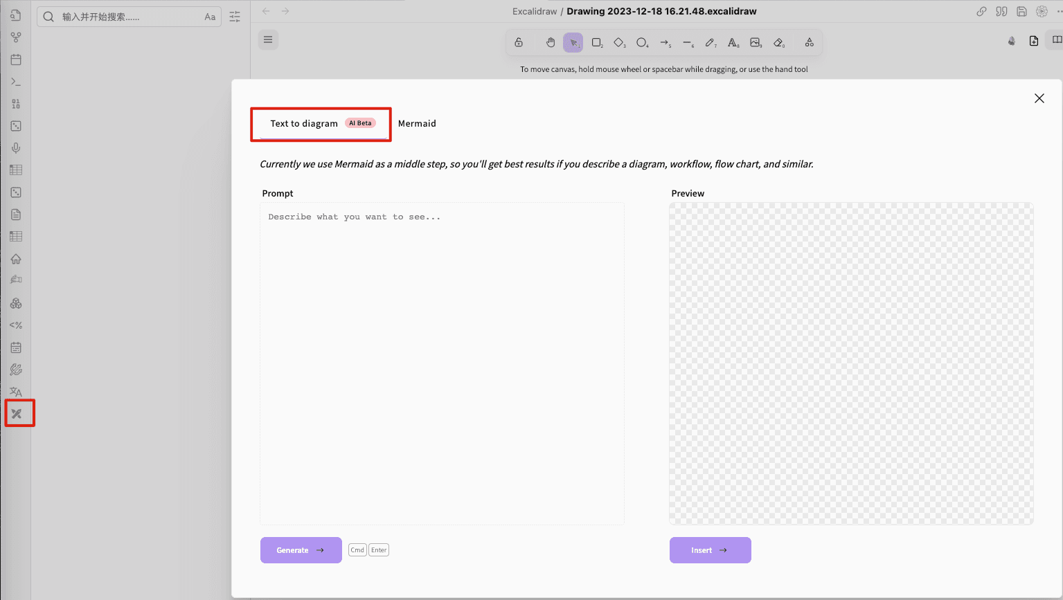Image resolution: width=1063 pixels, height=600 pixels.
Task: Choose the Arrow drawing tool
Action: coord(665,43)
